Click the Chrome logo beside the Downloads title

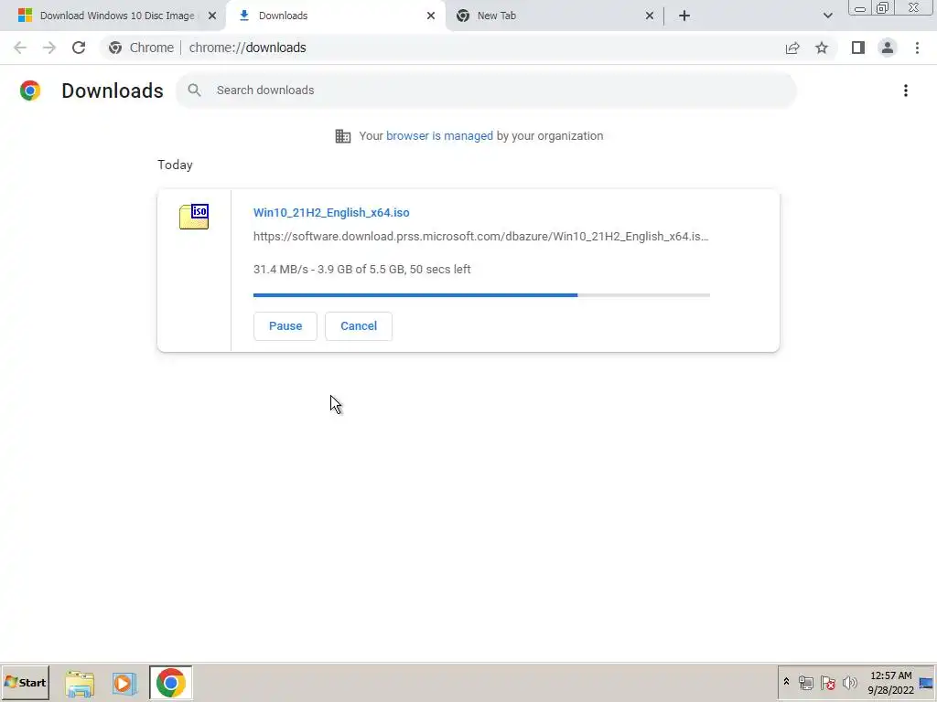pyautogui.click(x=30, y=90)
